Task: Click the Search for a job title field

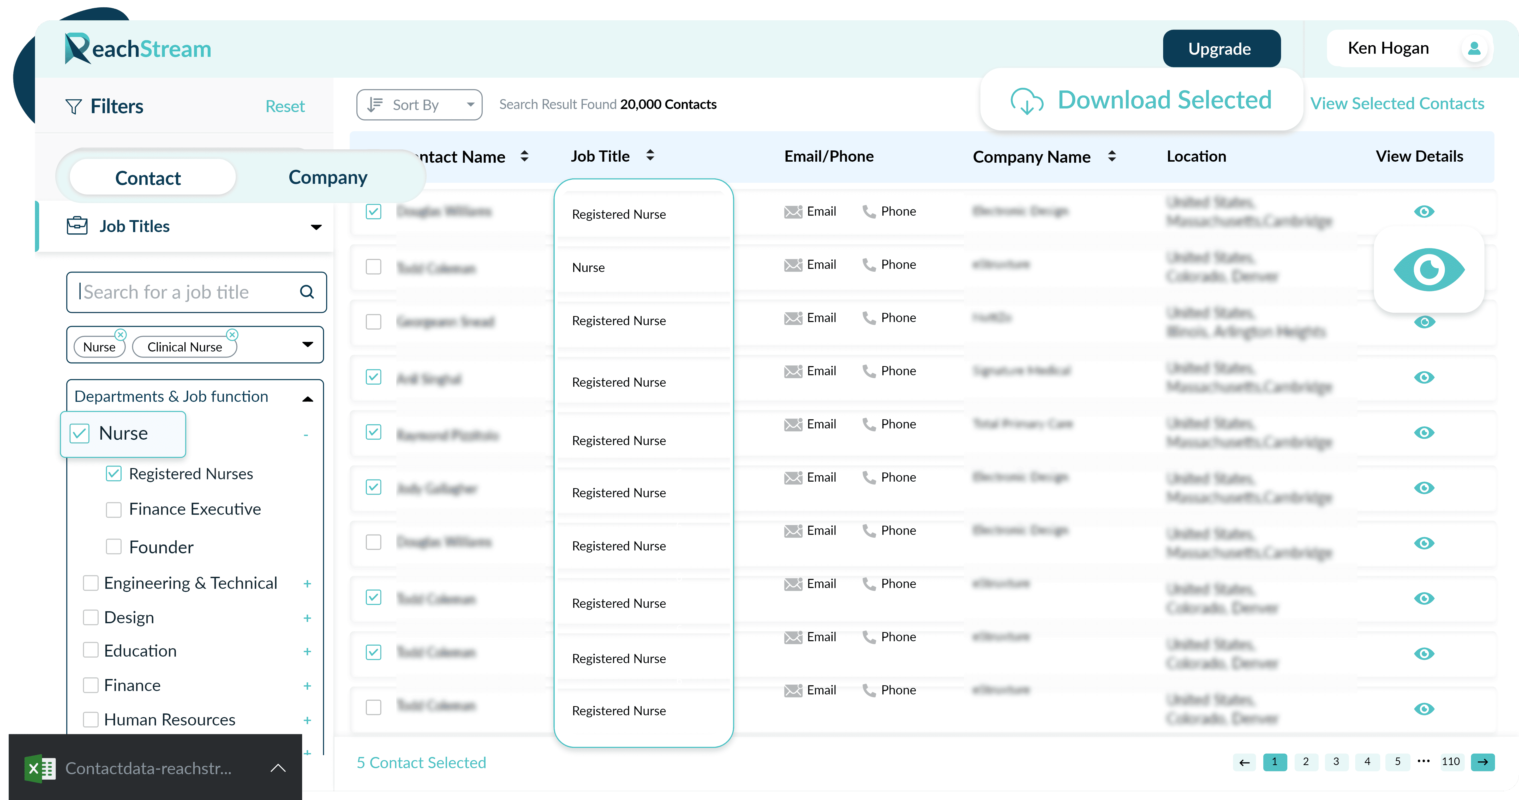Action: [x=196, y=292]
